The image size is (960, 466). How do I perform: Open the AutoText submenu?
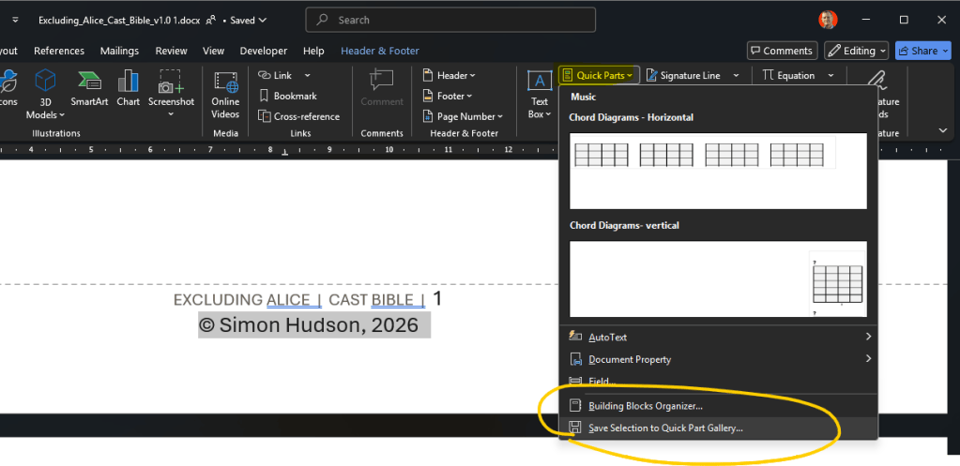click(x=719, y=337)
